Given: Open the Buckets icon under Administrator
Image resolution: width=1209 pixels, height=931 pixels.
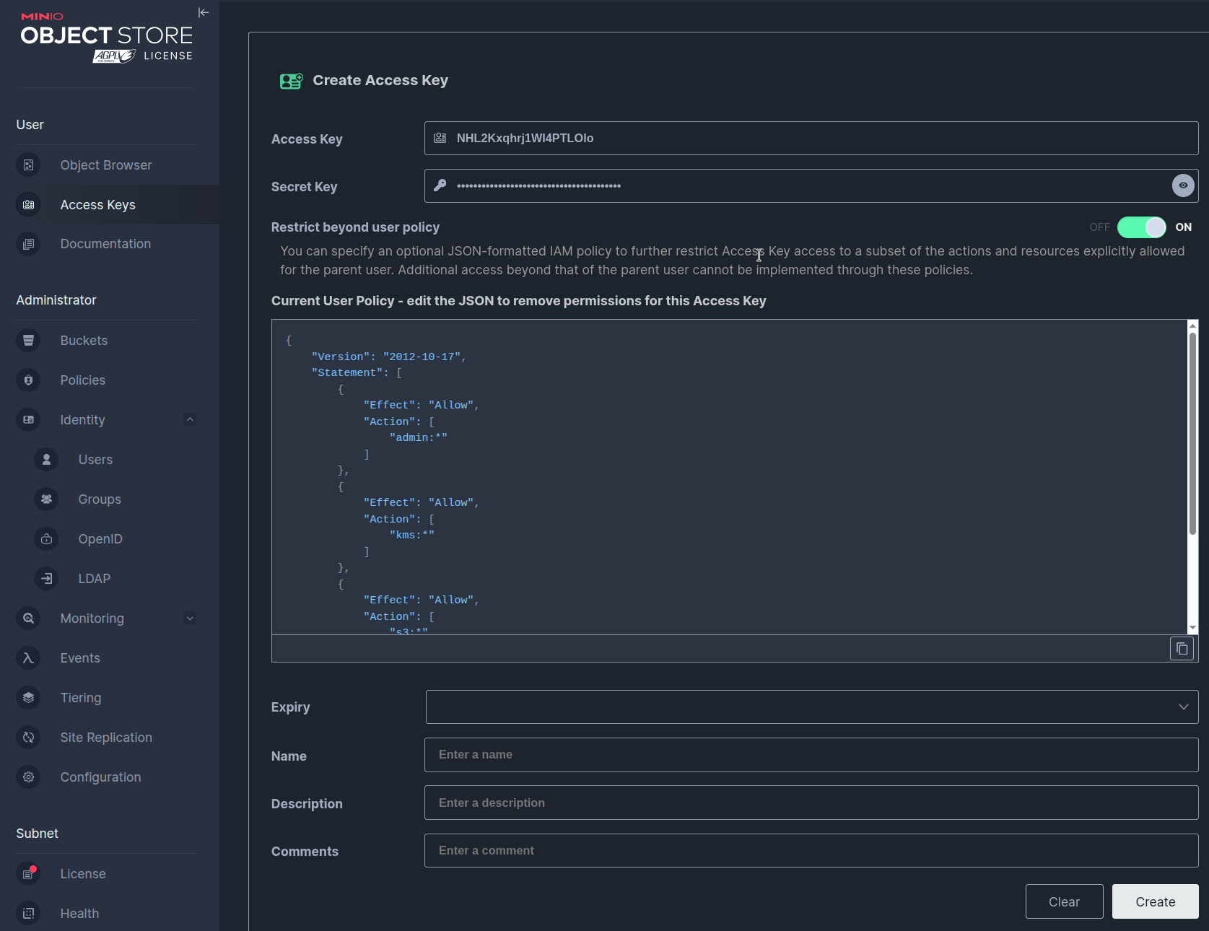Looking at the screenshot, I should 28,341.
